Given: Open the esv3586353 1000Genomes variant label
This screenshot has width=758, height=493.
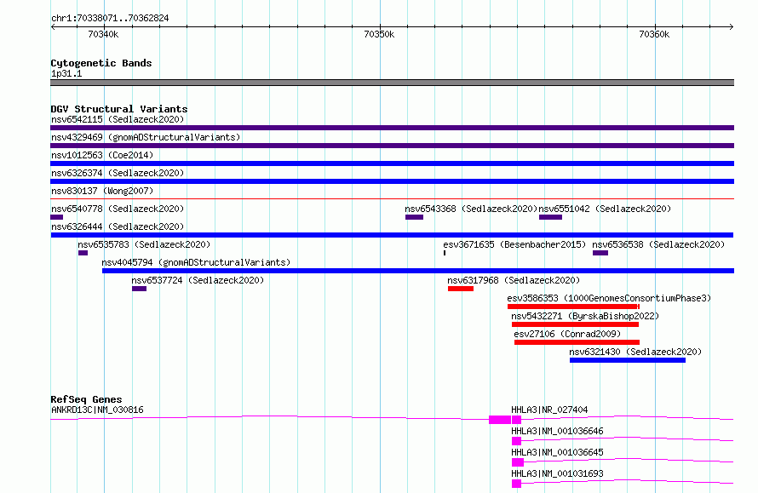Looking at the screenshot, I should tap(609, 298).
